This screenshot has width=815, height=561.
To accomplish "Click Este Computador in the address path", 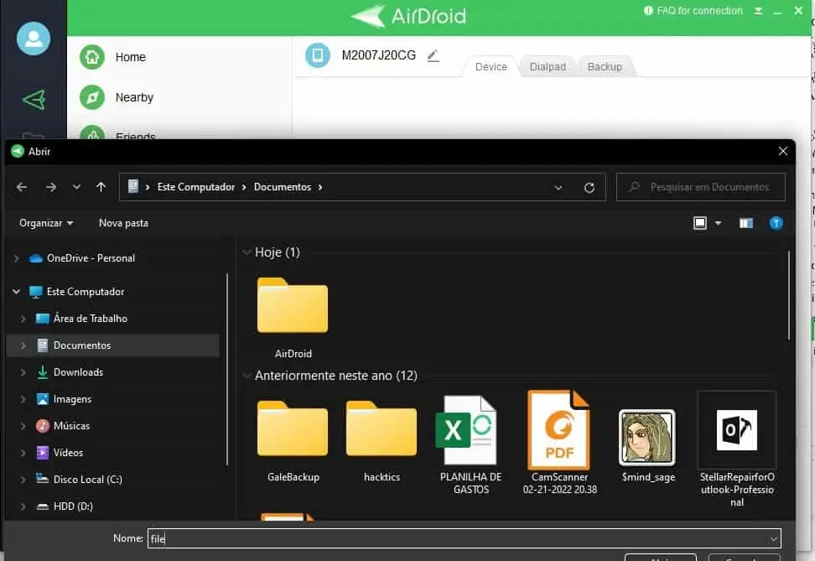I will [196, 187].
